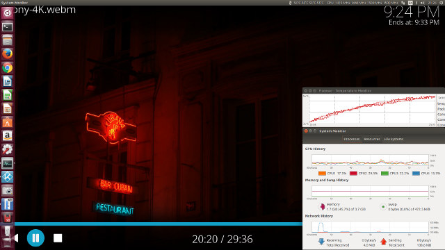Switch to the File Systems tab

[394, 139]
